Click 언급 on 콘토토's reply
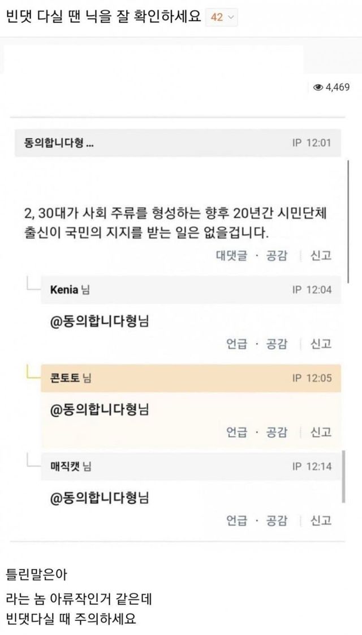Viewport: 362px width, 635px height. pos(236,432)
